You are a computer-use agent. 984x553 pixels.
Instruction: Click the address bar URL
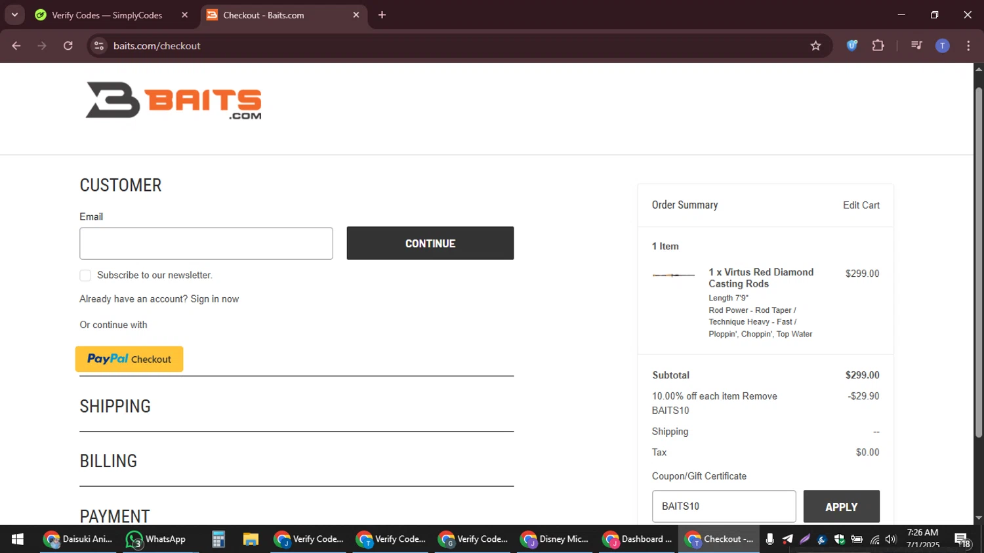coord(157,46)
